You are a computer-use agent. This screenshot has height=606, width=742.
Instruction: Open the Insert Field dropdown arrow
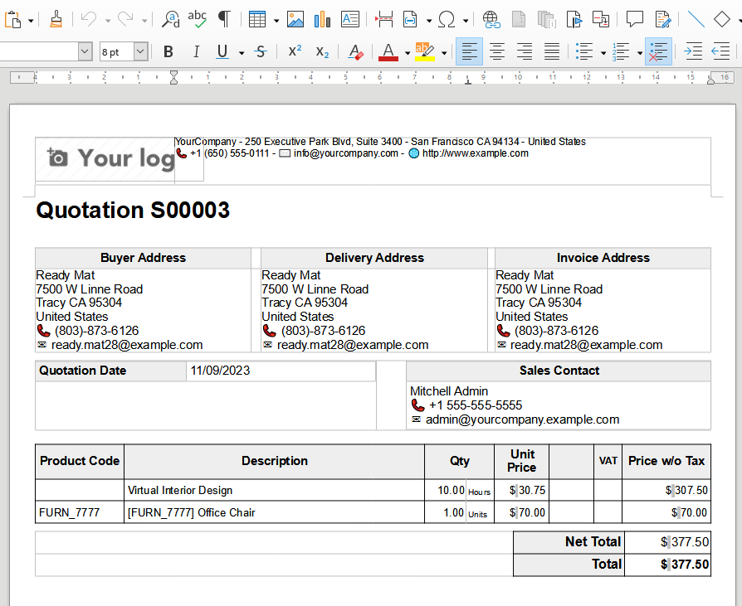point(429,21)
